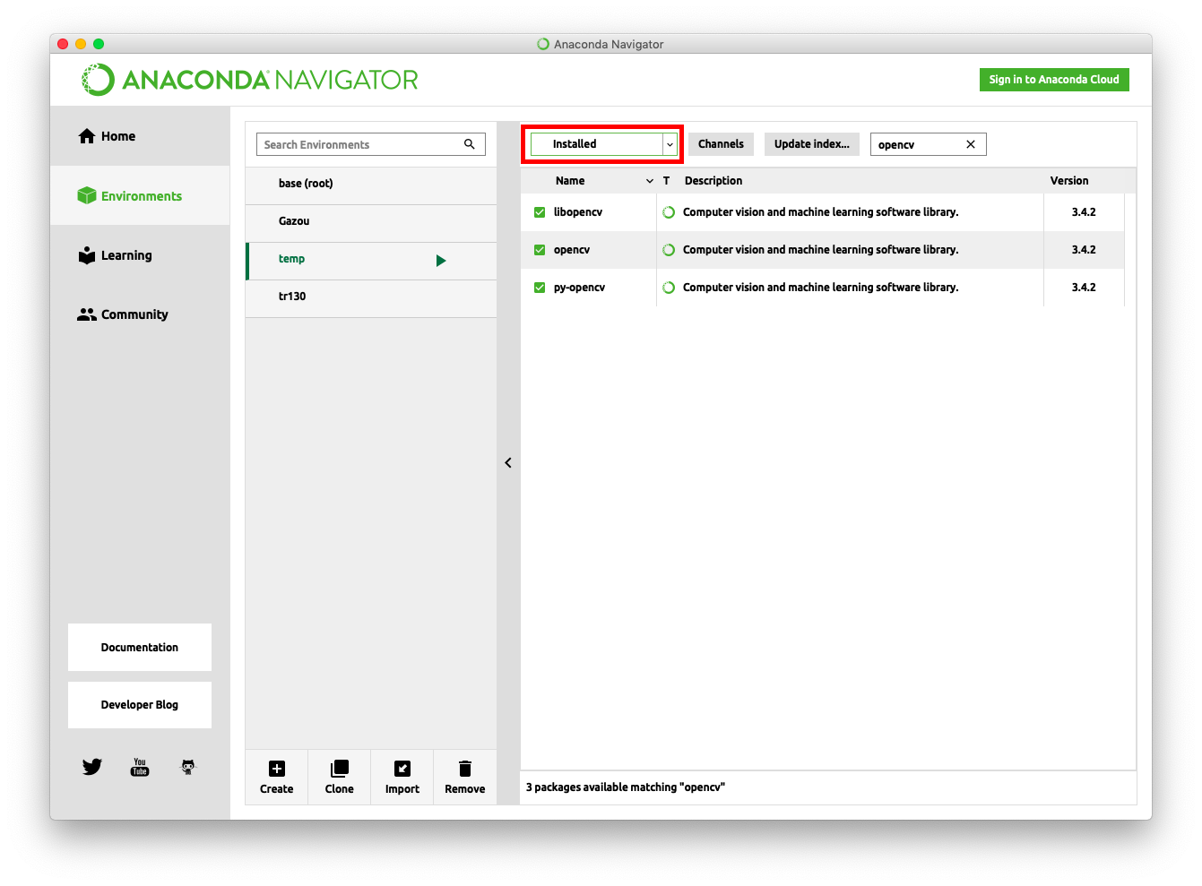
Task: Click the py-opencv package type icon
Action: (669, 288)
